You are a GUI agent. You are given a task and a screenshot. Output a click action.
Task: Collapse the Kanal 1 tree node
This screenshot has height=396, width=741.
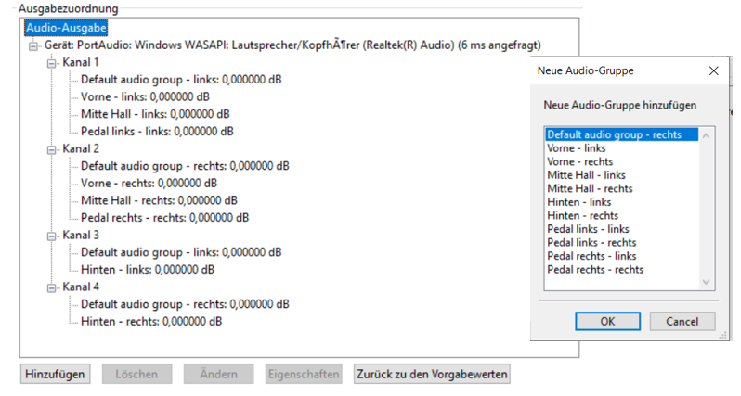pos(51,62)
